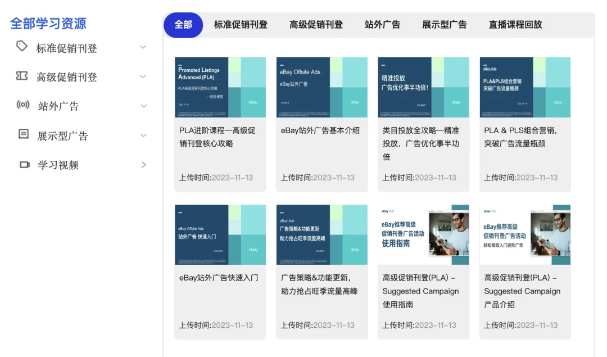Open the Promoted Listings Advanced (PLA) thumbnail

[x=220, y=87]
